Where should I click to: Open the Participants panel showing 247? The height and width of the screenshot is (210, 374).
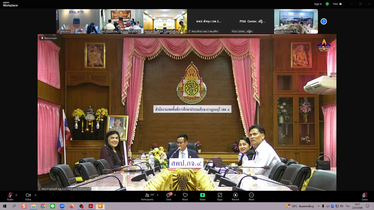tap(148, 196)
